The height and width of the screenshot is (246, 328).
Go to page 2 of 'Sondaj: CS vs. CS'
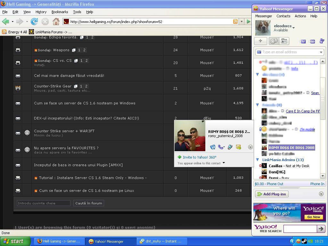coord(86,61)
